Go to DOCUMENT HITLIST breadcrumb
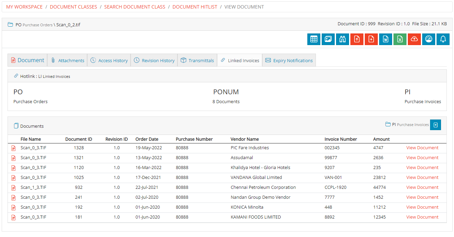454x237 pixels. pyautogui.click(x=195, y=6)
